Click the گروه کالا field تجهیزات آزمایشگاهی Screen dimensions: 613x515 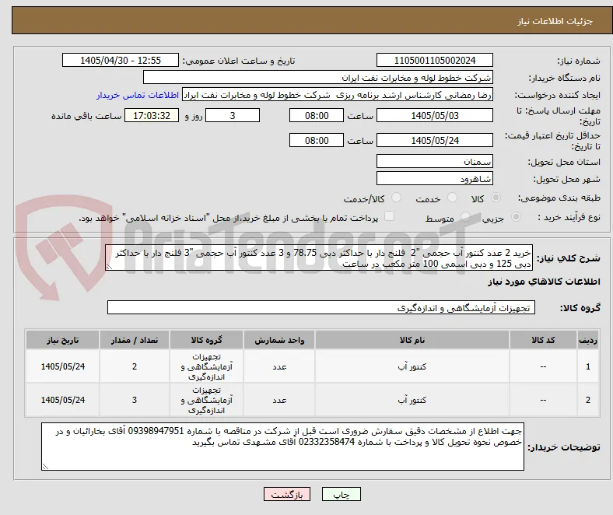[321, 307]
